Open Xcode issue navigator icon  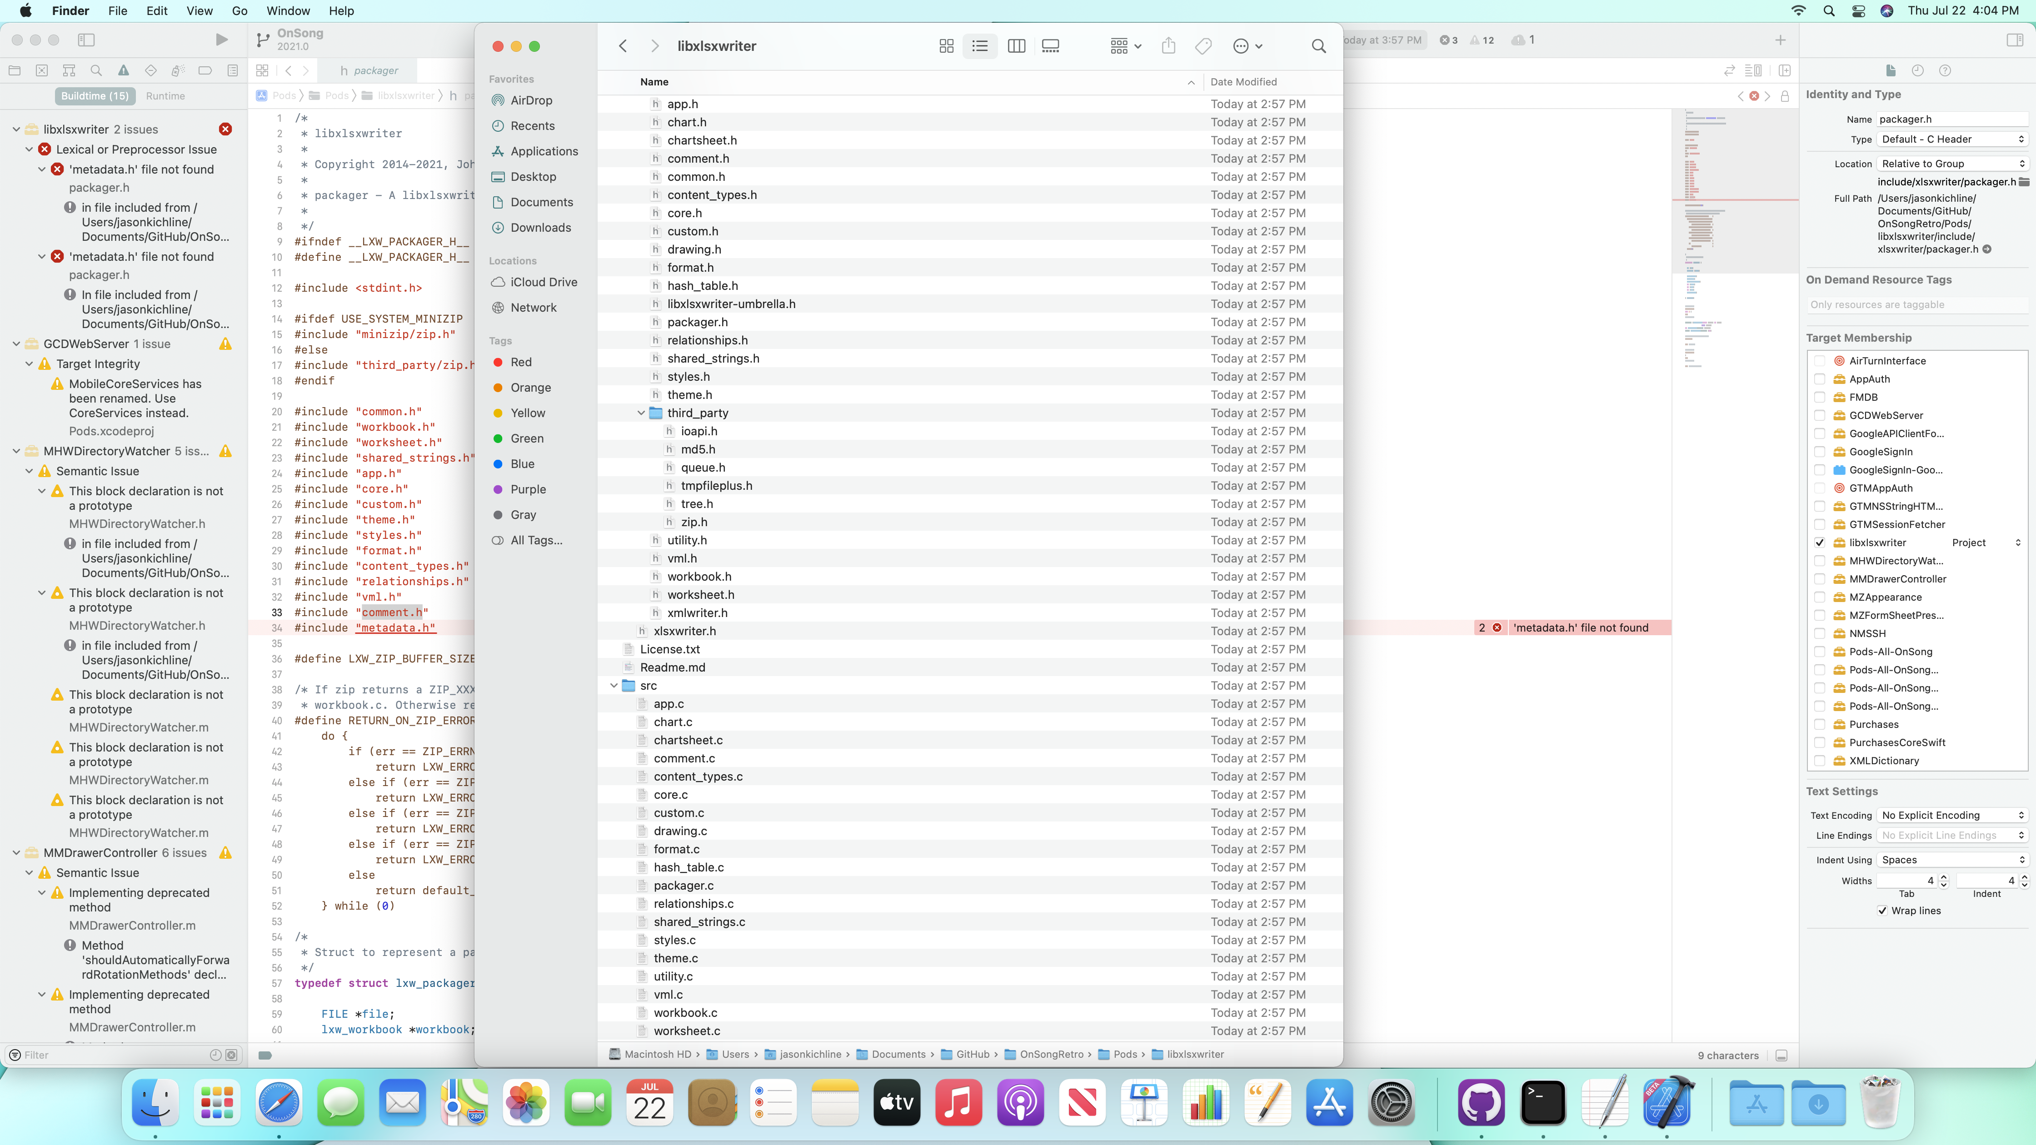[123, 70]
